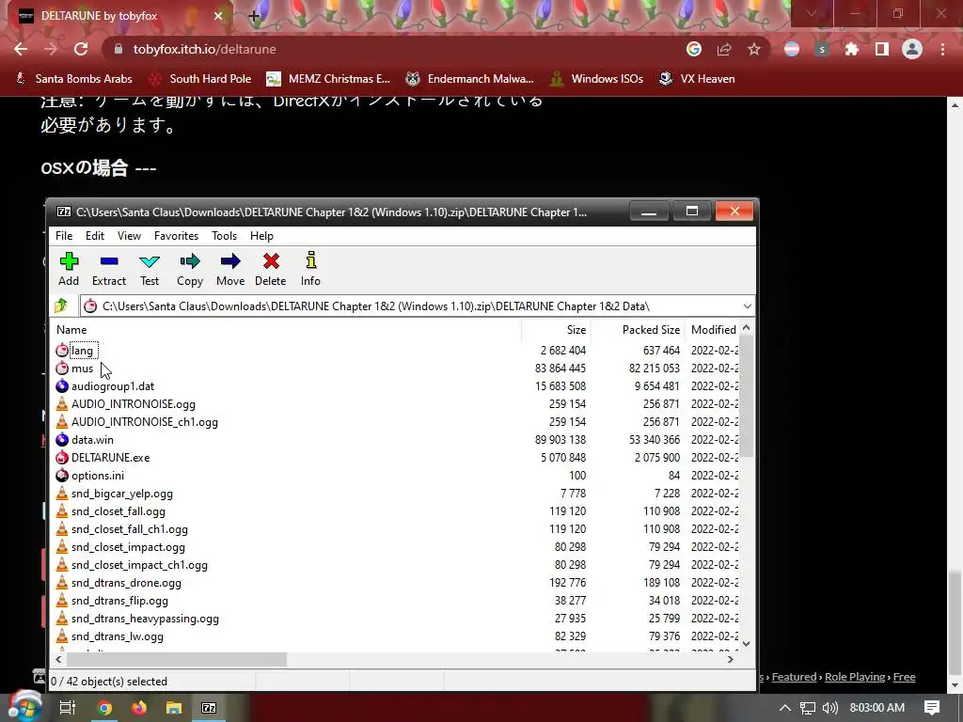
Task: Click the Copy toolbar icon
Action: point(190,261)
